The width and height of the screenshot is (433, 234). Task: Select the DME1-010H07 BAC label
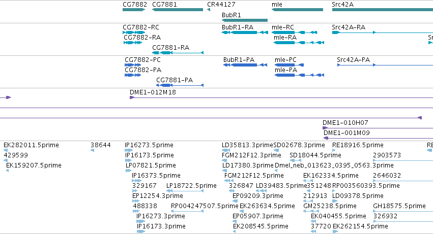(x=345, y=123)
